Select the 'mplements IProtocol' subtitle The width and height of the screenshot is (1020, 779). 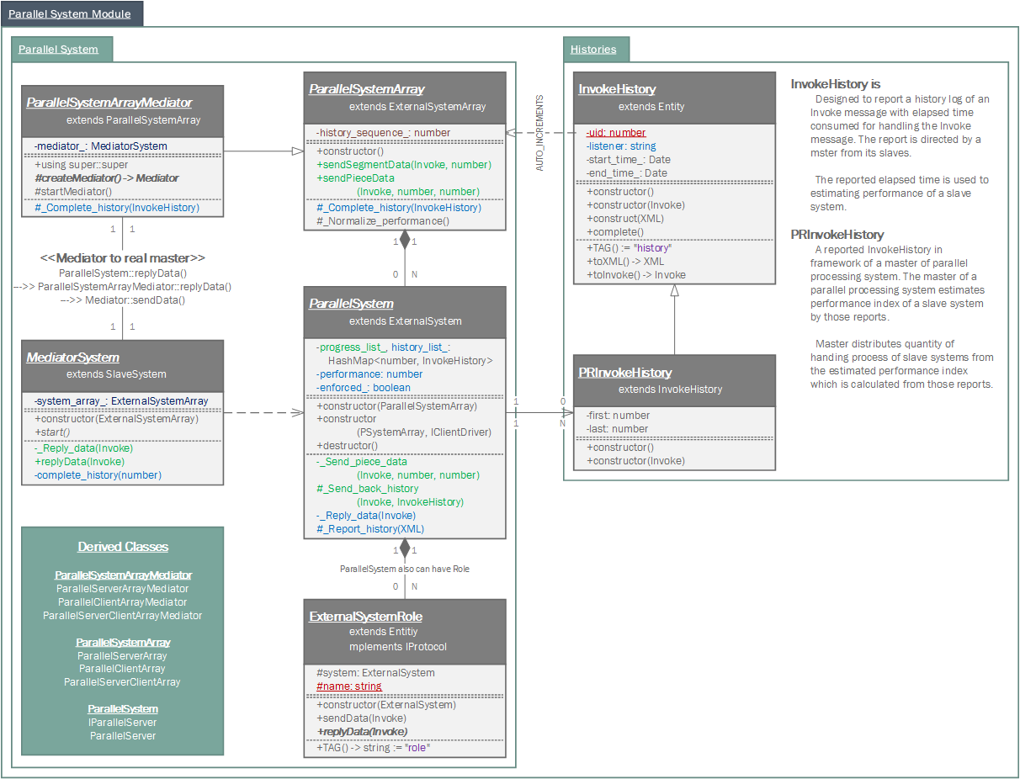(x=398, y=647)
